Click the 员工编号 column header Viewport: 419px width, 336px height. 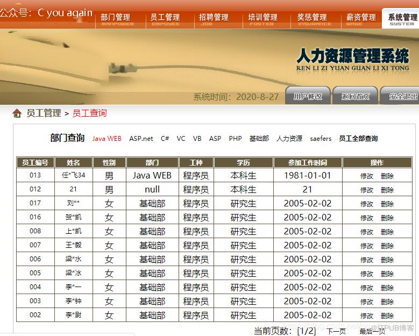35,163
